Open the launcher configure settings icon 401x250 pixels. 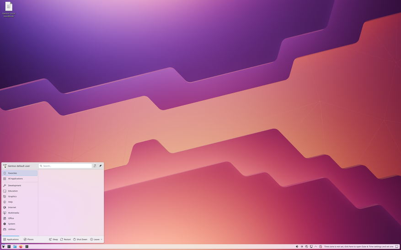[95, 166]
